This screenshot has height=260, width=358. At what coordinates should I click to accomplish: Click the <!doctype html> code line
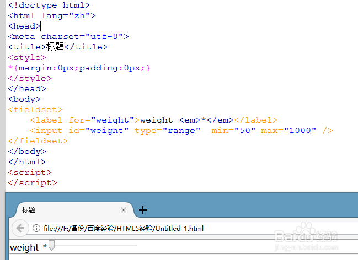(x=49, y=5)
